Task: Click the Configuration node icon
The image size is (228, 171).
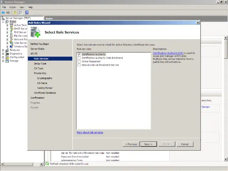Action: coord(7,57)
